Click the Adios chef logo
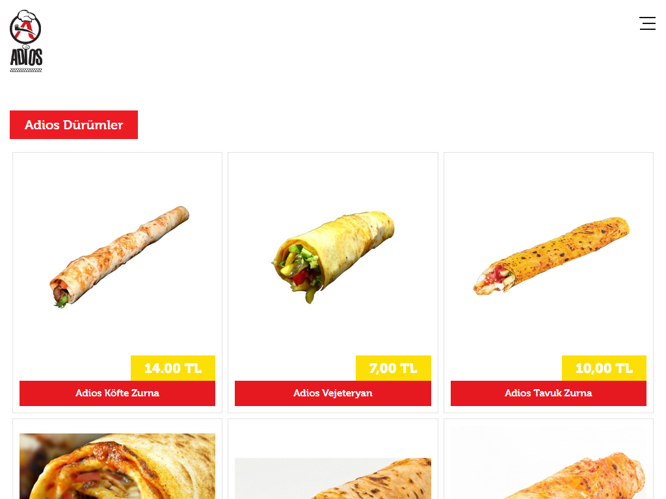Screen dimensions: 666x499 [x=26, y=41]
